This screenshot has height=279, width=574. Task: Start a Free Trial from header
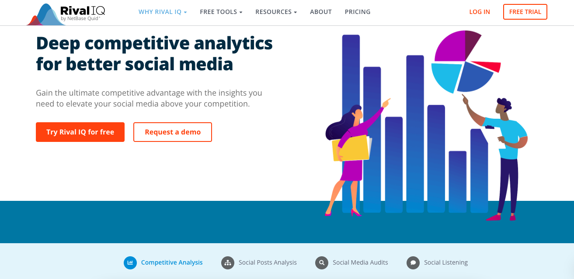click(x=525, y=12)
